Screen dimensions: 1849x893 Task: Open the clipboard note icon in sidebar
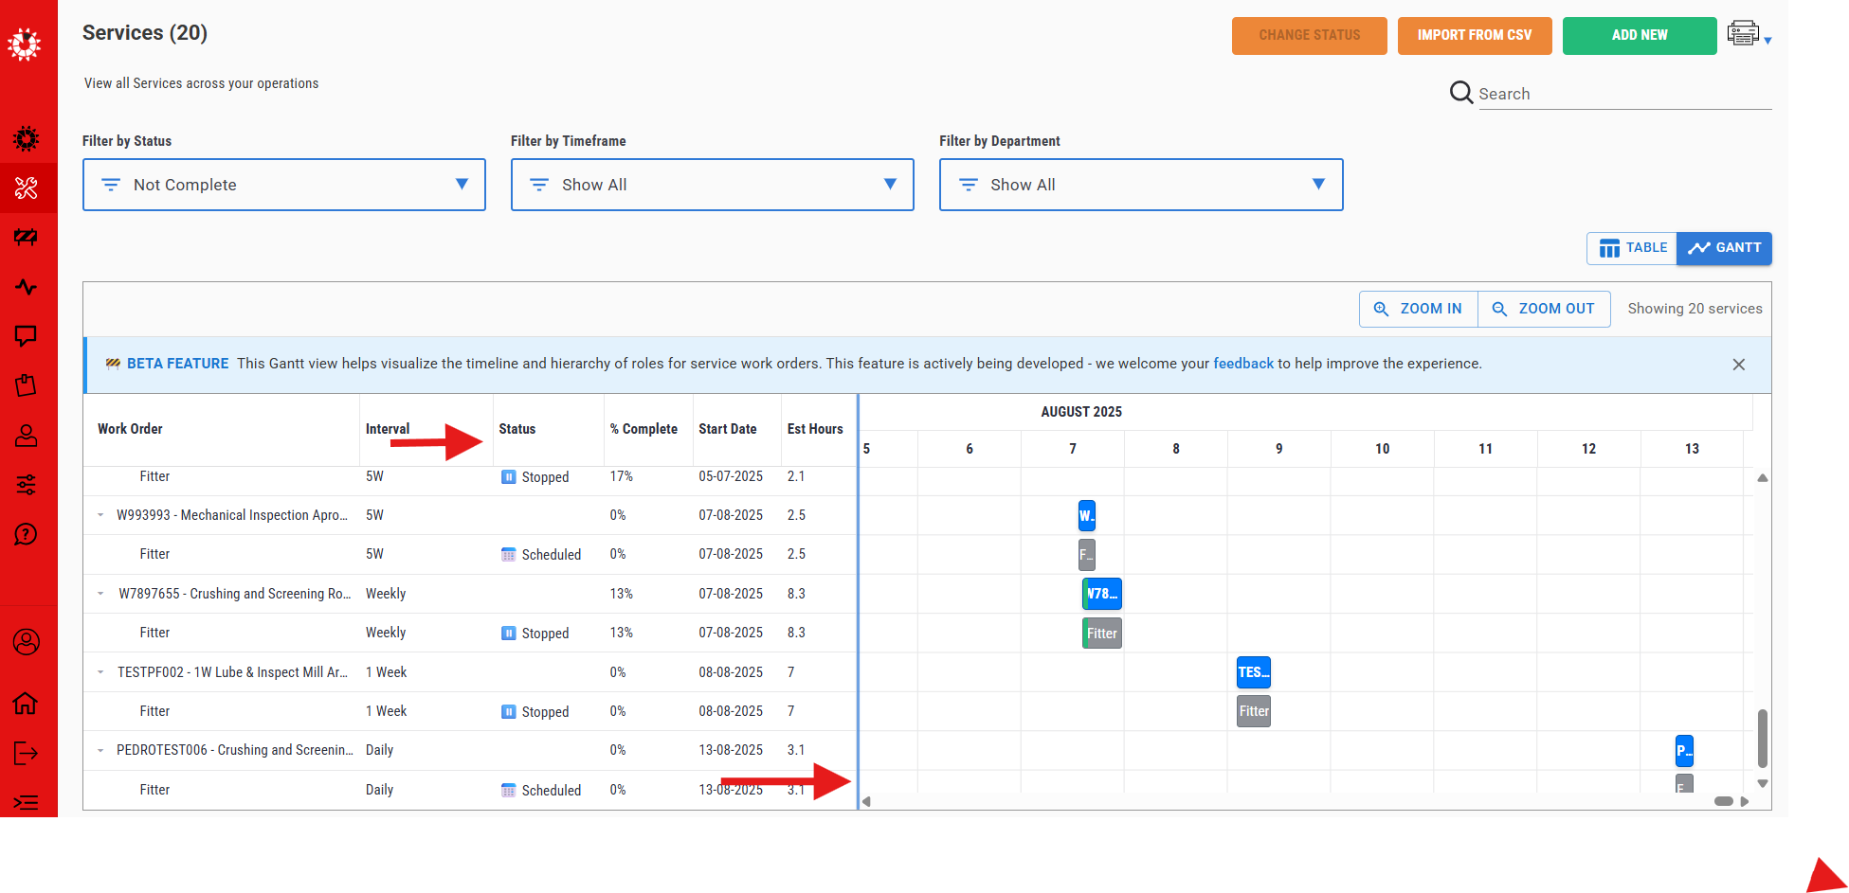[x=27, y=385]
